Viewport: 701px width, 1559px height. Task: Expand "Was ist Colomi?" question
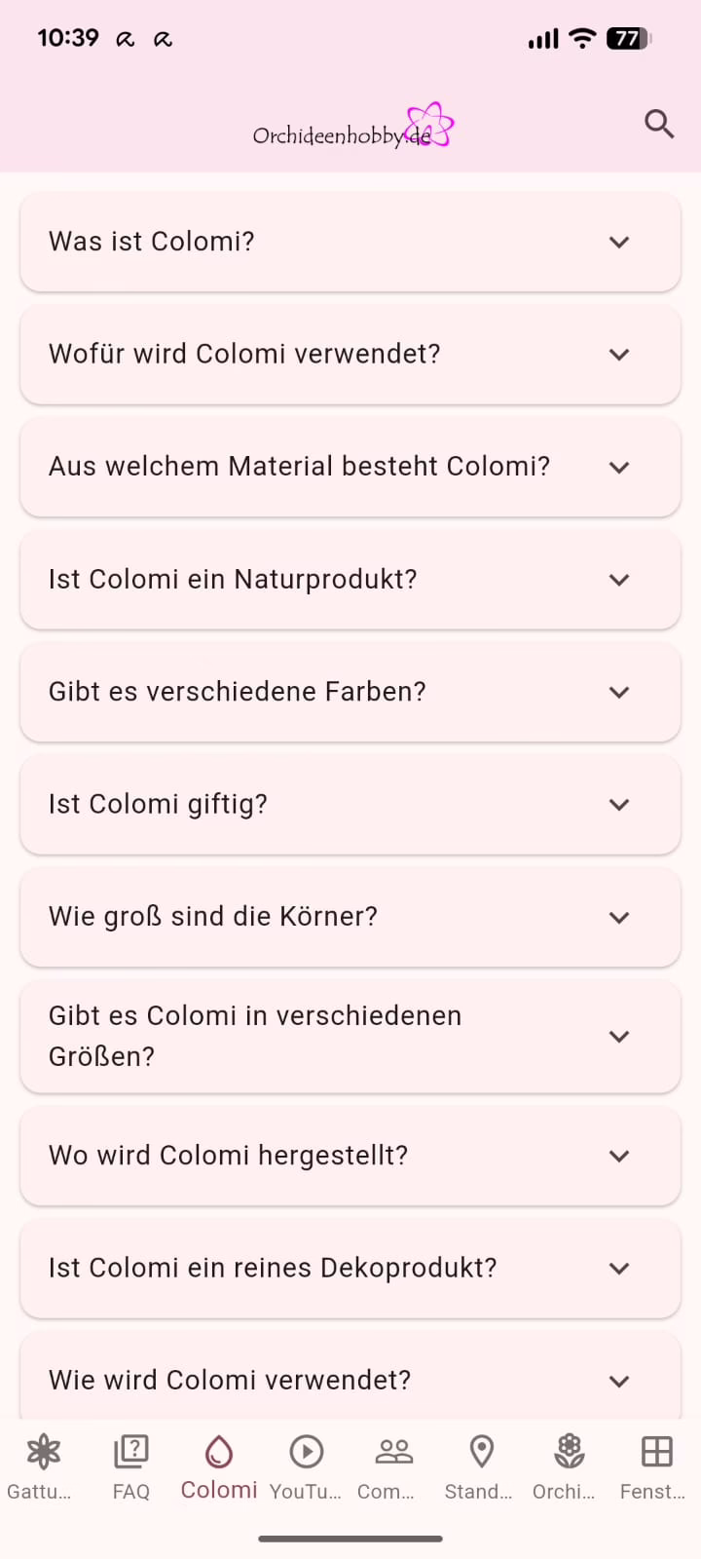(350, 242)
